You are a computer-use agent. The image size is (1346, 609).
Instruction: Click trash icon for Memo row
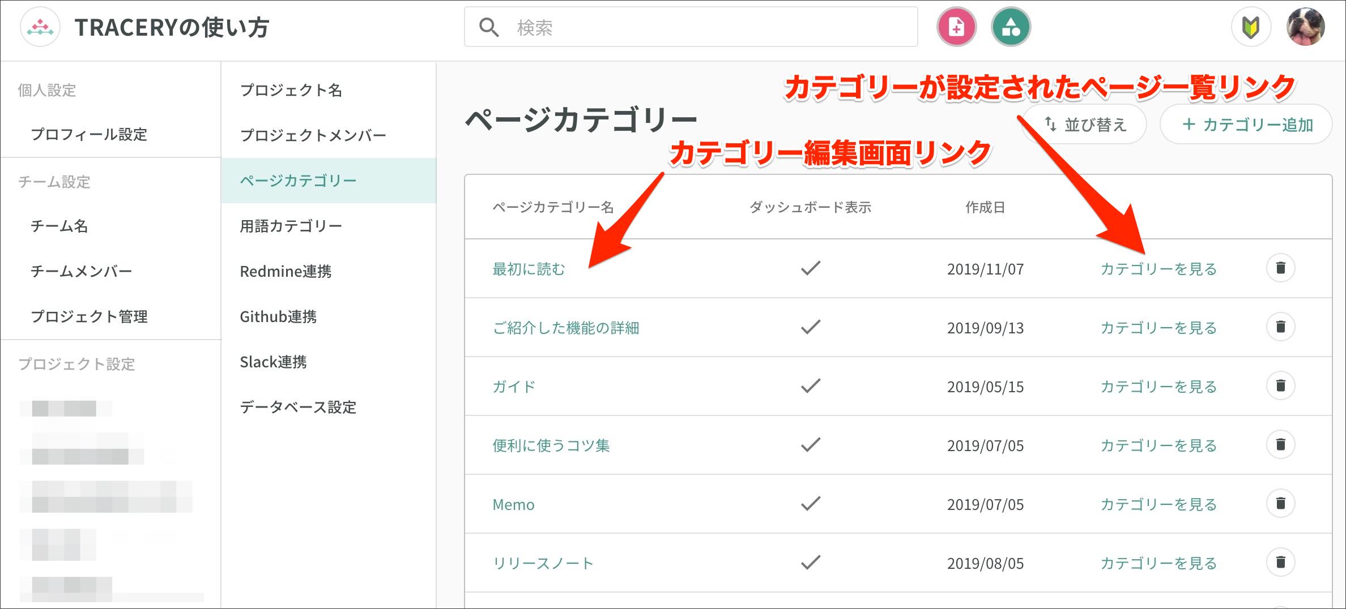coord(1280,503)
